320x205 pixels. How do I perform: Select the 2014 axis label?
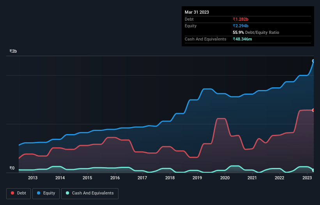coord(60,178)
